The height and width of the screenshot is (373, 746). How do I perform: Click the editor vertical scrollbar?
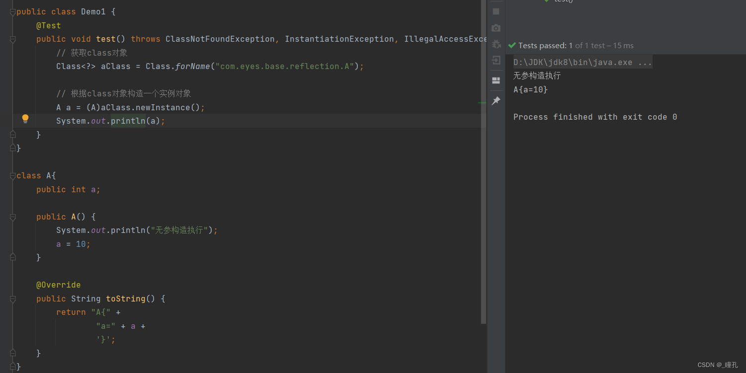[484, 161]
